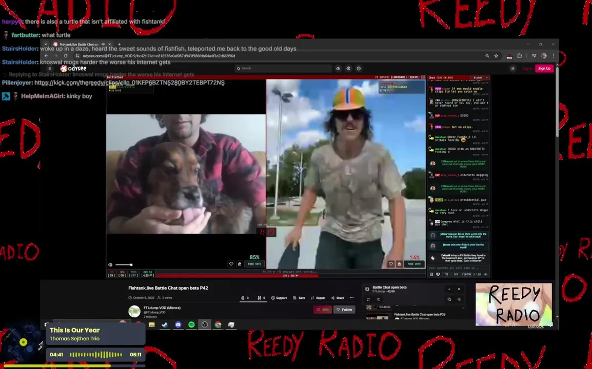This screenshot has height=369, width=592.
Task: Heart the right battle video
Action: [391, 264]
